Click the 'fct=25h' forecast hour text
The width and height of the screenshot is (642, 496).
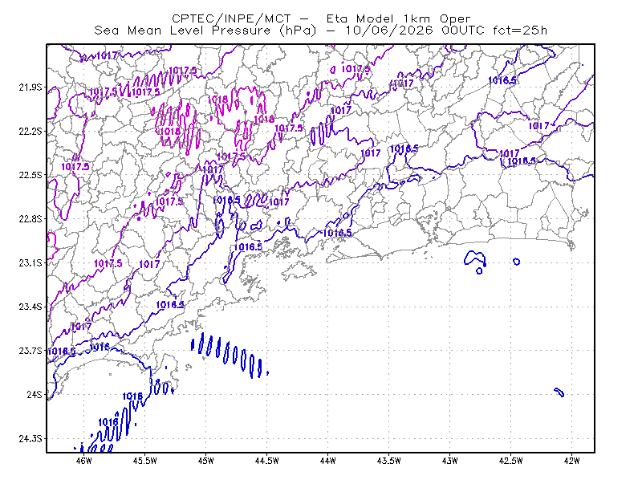[519, 30]
